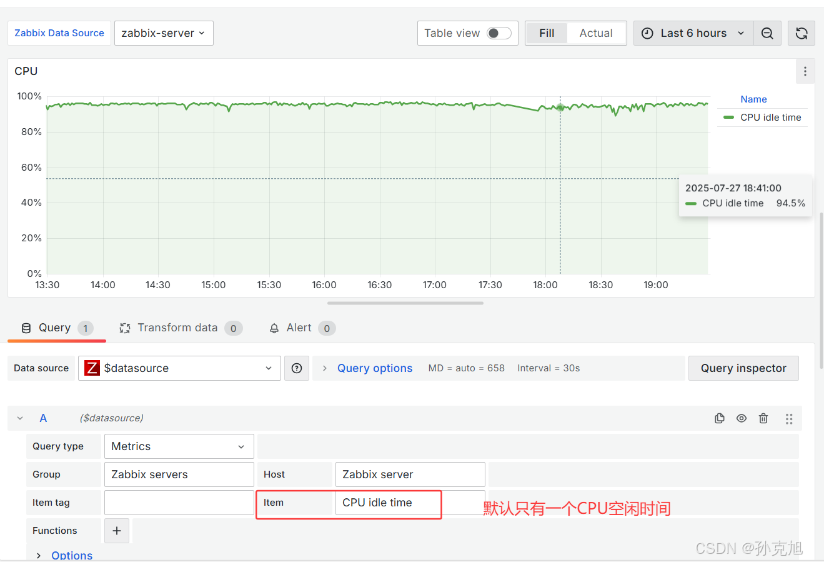Click the Zabbix data source logo icon
Viewport: 824px width, 562px height.
click(92, 368)
